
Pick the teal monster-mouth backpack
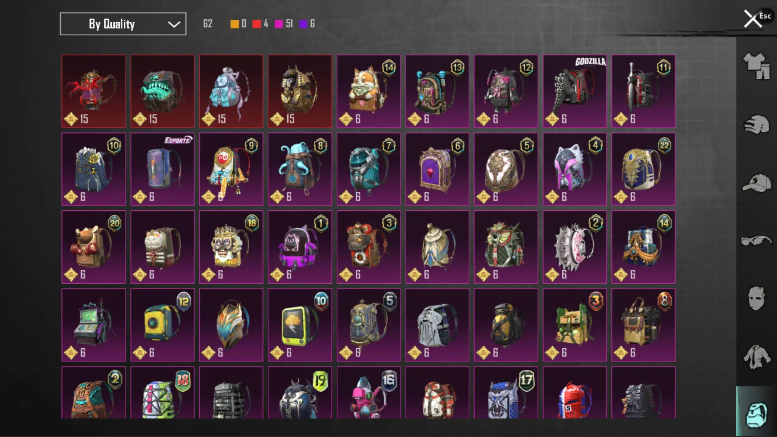click(162, 91)
